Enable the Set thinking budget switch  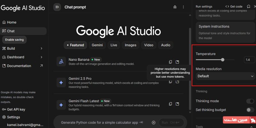click(250, 110)
